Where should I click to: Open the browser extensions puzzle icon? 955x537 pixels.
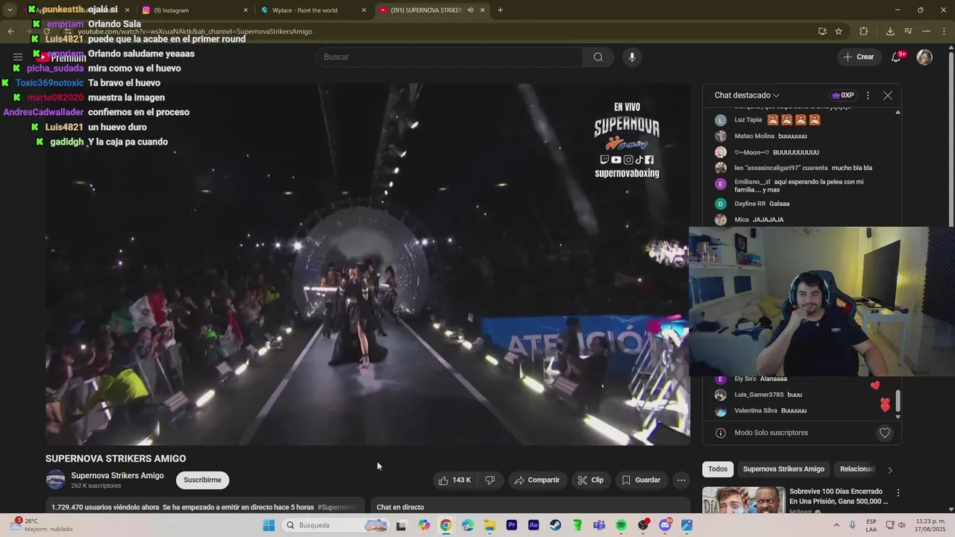[864, 31]
